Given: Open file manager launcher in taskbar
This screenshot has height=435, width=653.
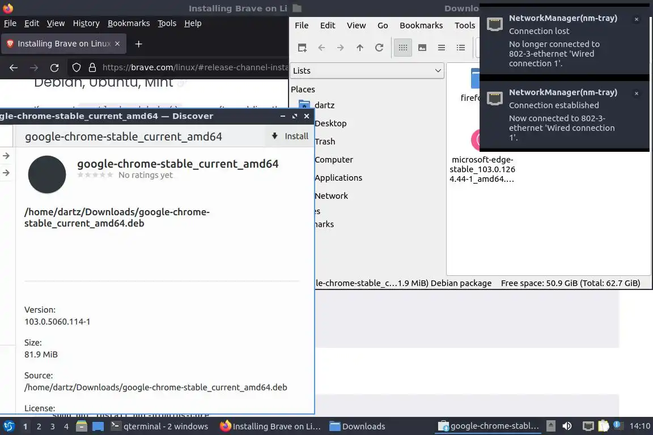Looking at the screenshot, I should coord(82,427).
